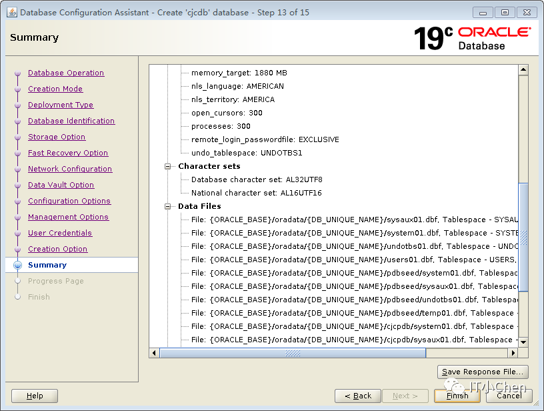
Task: Select the pdbseed/system01.dbf file row
Action: tap(354, 273)
